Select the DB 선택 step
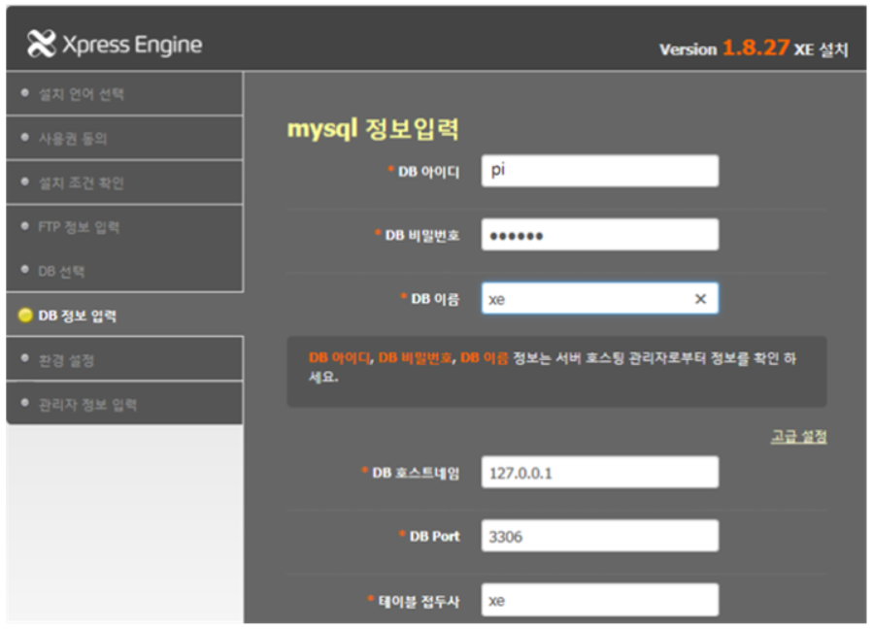Image resolution: width=872 pixels, height=631 pixels. coord(124,271)
